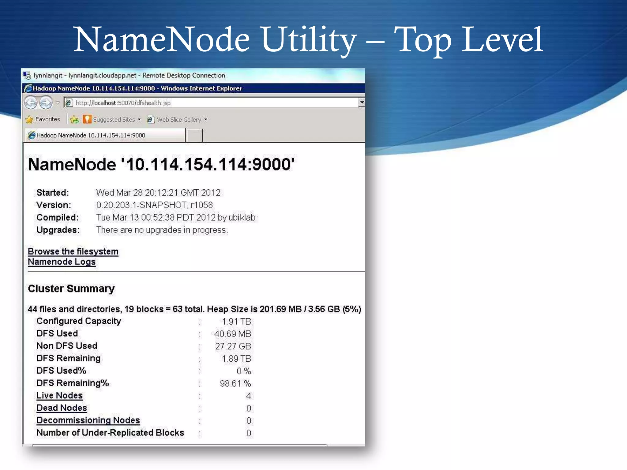Screen dimensions: 627x470
Task: Click Add to Favorites Bar icon
Action: (x=74, y=119)
